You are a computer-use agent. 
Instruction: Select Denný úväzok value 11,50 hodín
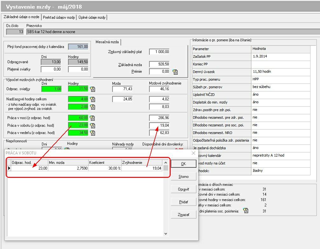[281, 72]
